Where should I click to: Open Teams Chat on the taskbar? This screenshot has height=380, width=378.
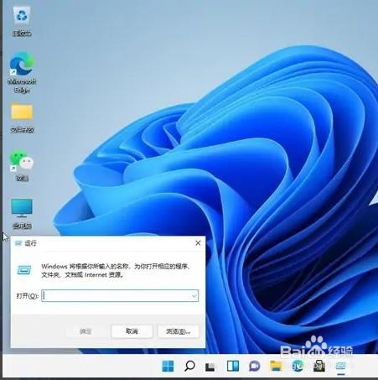[254, 366]
